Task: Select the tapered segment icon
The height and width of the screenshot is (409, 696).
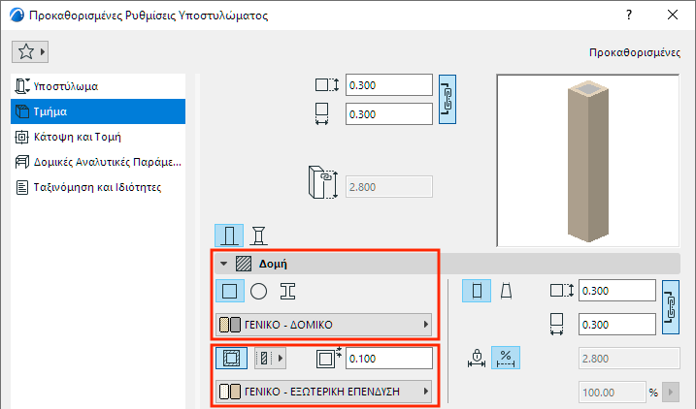Action: [x=506, y=291]
